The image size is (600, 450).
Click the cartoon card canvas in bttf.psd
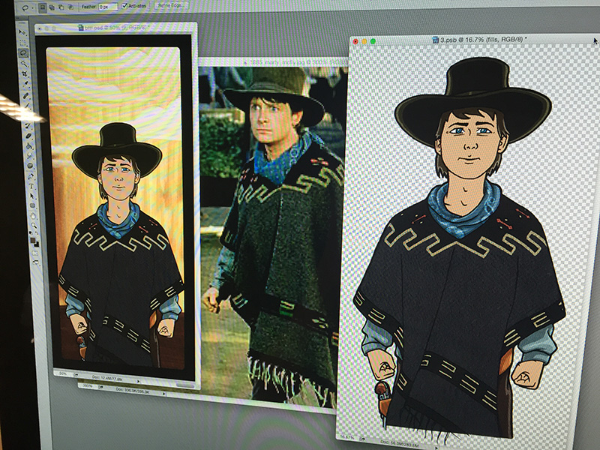(117, 208)
